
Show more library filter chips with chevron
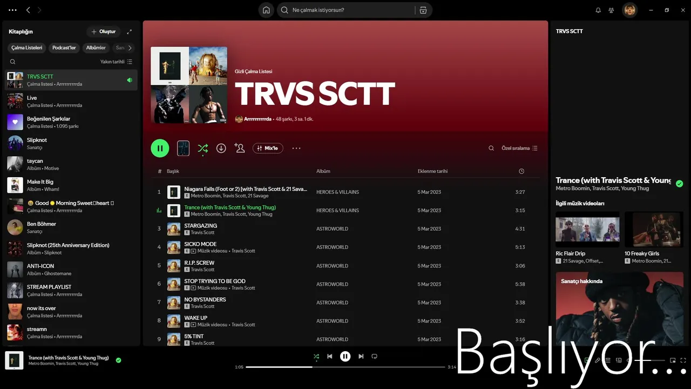coord(130,48)
